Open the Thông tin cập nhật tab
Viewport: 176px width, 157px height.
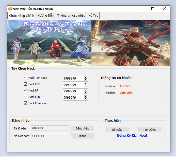coord(71,16)
